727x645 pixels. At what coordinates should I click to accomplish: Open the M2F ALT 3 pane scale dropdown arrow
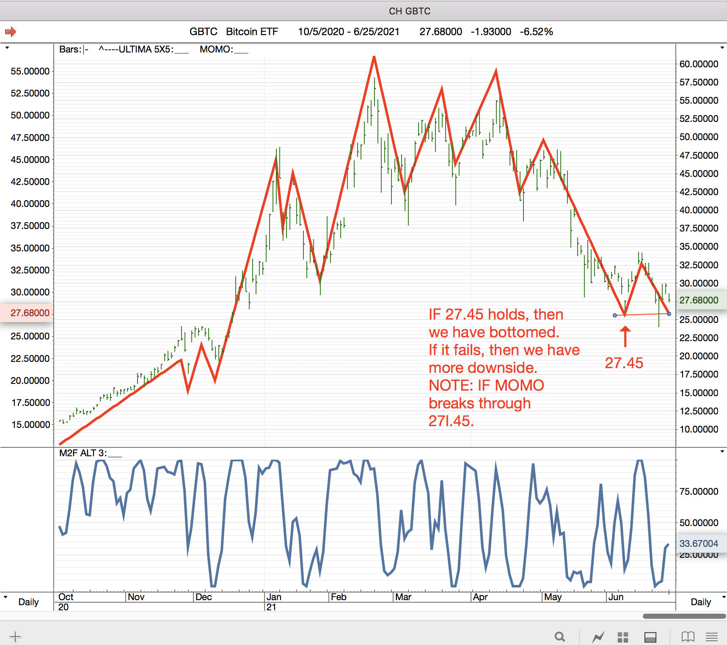pyautogui.click(x=722, y=452)
